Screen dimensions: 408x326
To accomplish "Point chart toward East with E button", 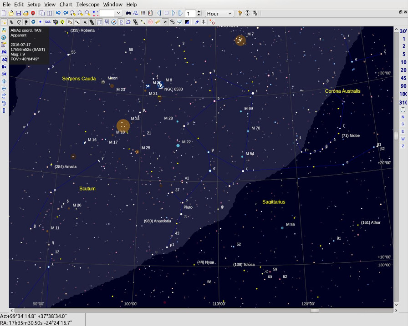I will [x=403, y=131].
